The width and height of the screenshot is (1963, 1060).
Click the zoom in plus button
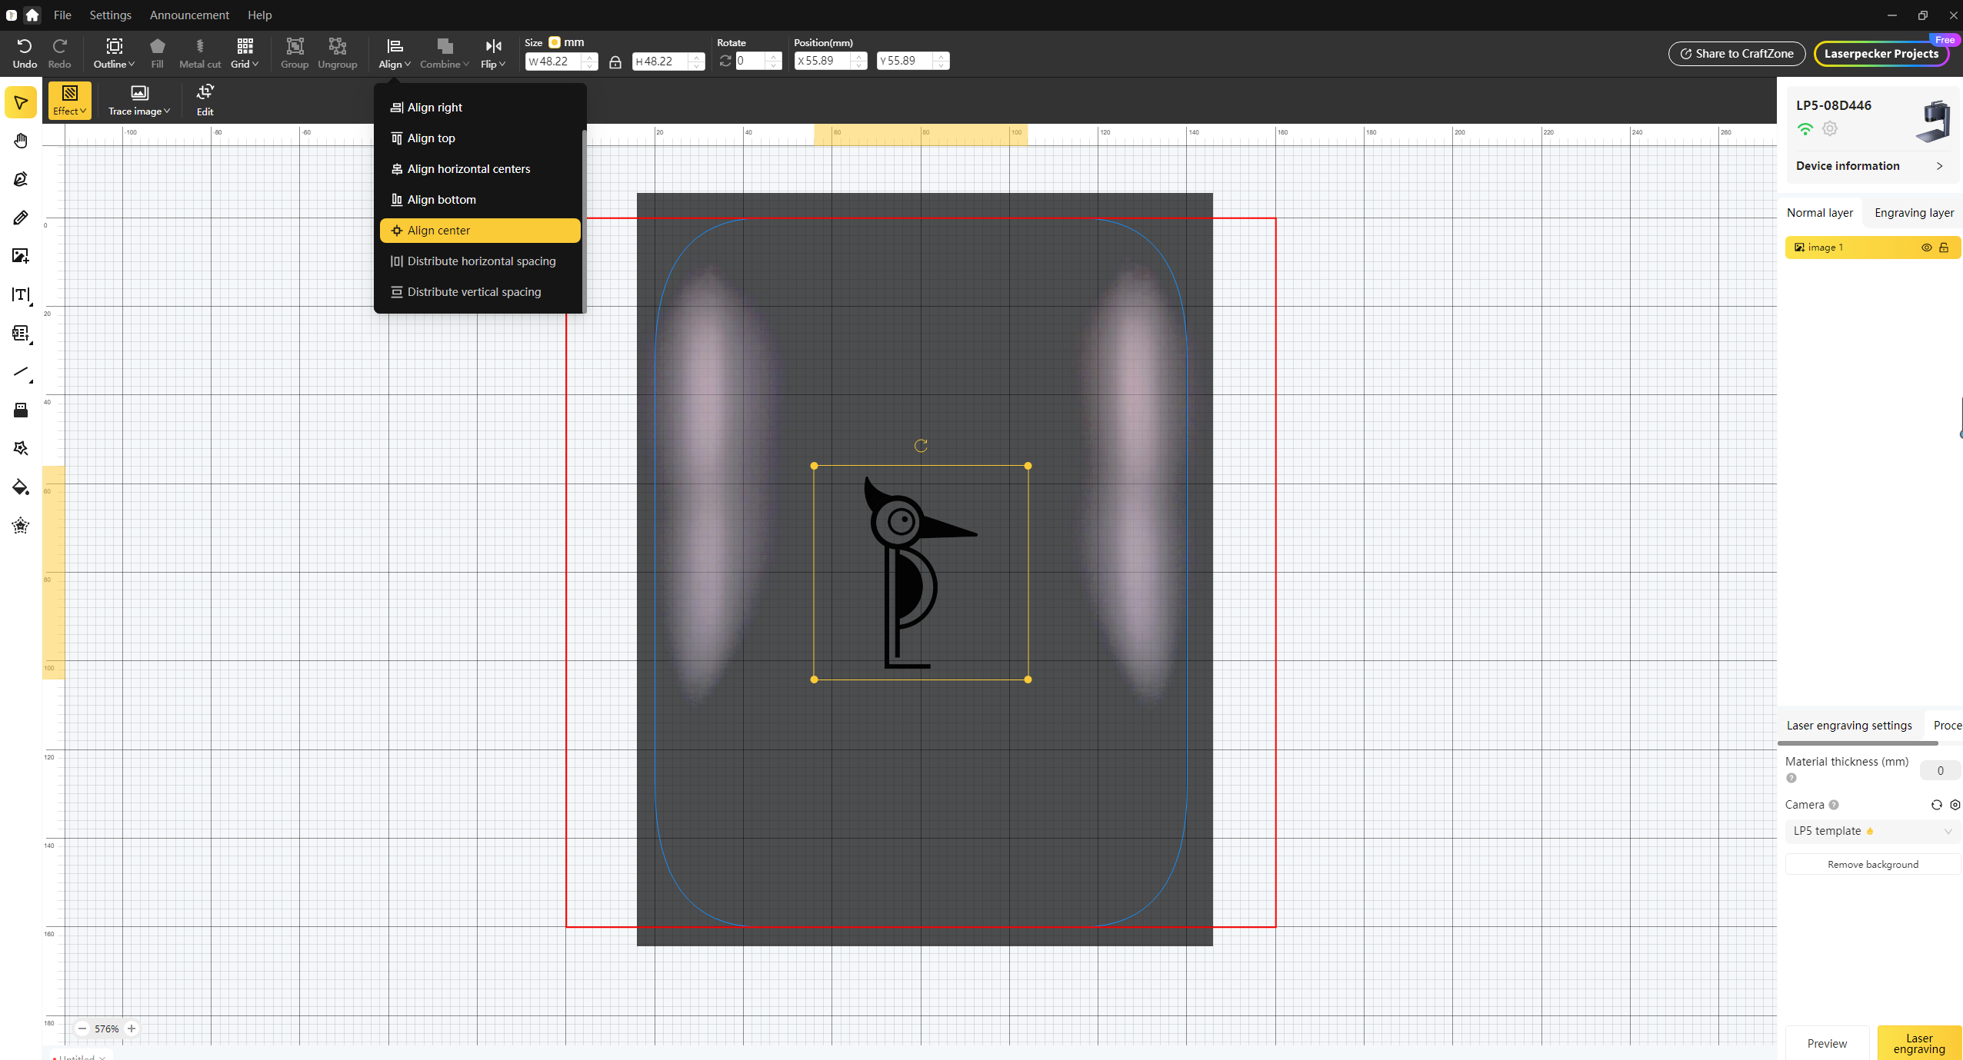[x=132, y=1028]
